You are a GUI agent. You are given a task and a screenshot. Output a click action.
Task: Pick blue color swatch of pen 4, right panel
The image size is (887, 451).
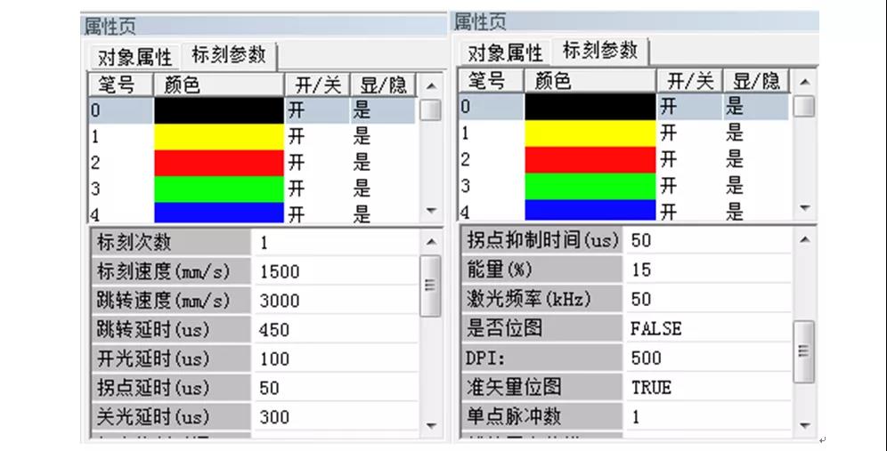point(590,210)
